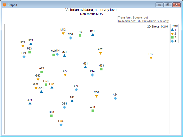Viewport: 183px width, 137px height.
Task: Click the Non-metric MDS subtitle
Action: pyautogui.click(x=91, y=14)
